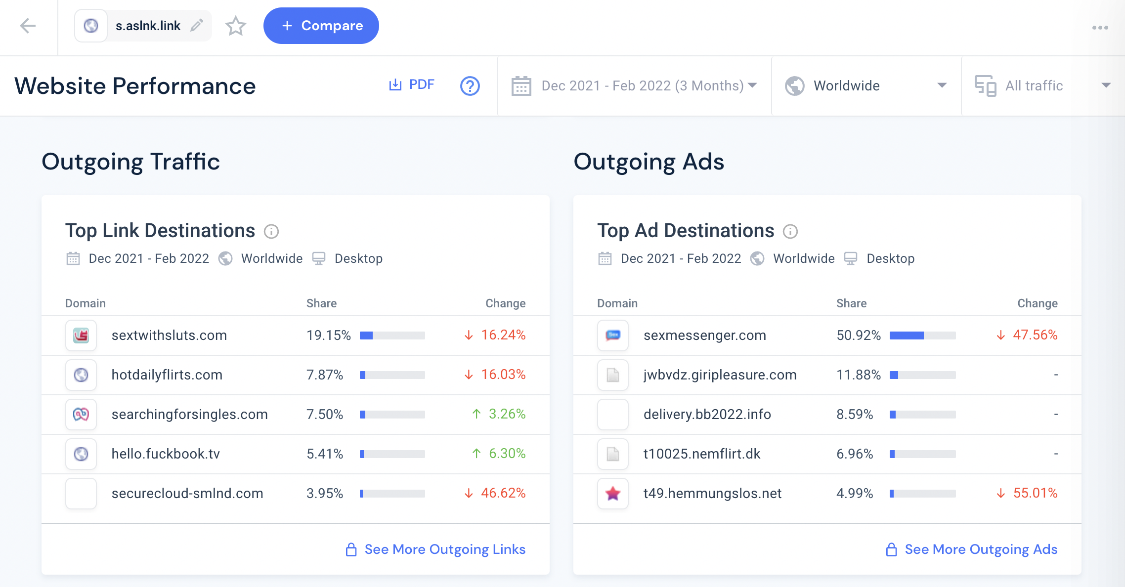
Task: Click the Compare button
Action: 321,26
